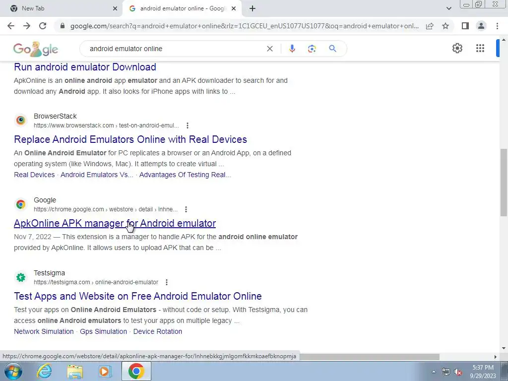Click the address bar URL
The width and height of the screenshot is (508, 381).
coord(245,26)
